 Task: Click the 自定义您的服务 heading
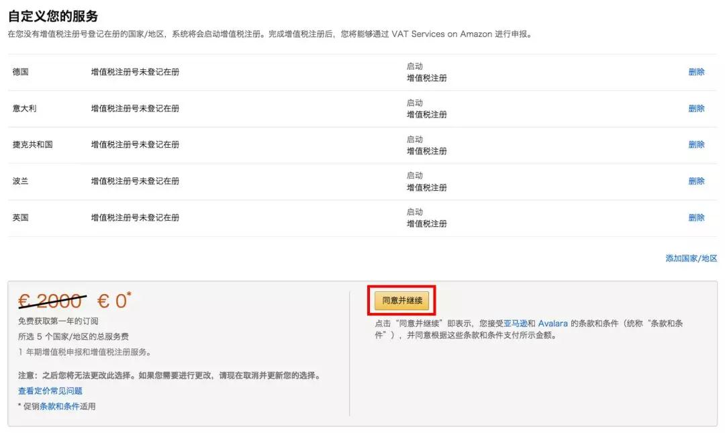click(53, 16)
